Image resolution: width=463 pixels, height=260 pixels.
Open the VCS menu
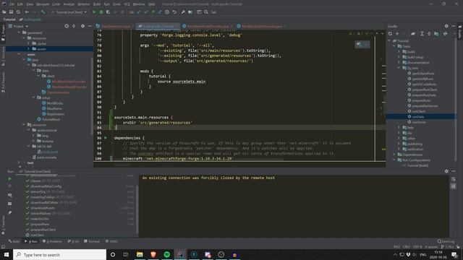pyautogui.click(x=127, y=4)
